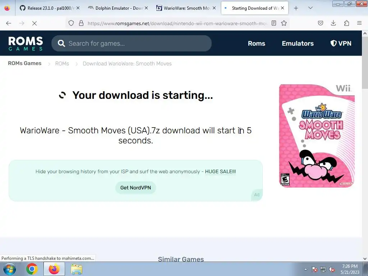Close the WarioWare: Smooth Moves tab
Viewport: 368px width, 276px height.
pos(214,8)
